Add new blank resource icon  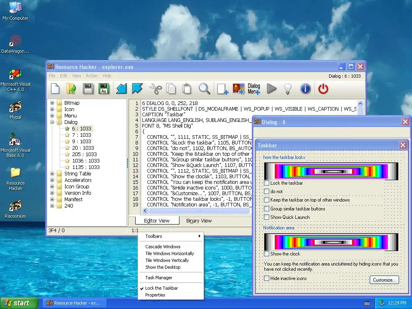pyautogui.click(x=222, y=89)
